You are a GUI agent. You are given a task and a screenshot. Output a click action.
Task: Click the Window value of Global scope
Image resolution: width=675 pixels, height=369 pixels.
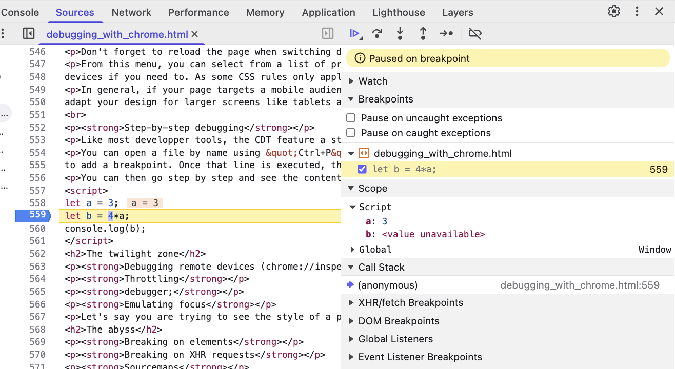[x=654, y=250]
